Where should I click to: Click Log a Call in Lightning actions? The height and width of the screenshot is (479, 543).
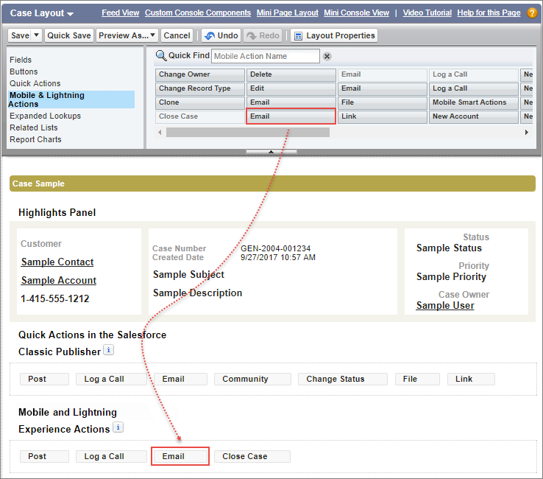pos(111,456)
